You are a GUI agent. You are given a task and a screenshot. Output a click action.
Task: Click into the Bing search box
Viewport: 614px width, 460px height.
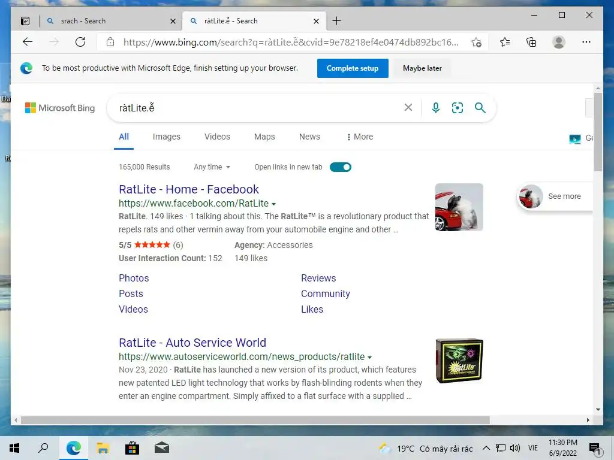coord(258,108)
